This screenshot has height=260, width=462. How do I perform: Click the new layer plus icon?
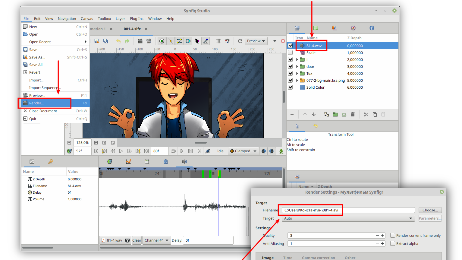click(292, 114)
